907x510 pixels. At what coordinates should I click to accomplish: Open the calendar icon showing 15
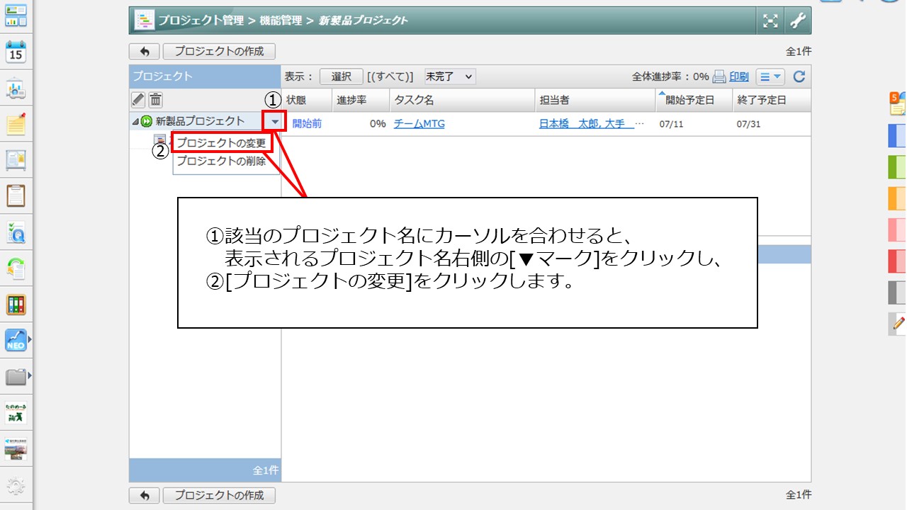pos(16,52)
